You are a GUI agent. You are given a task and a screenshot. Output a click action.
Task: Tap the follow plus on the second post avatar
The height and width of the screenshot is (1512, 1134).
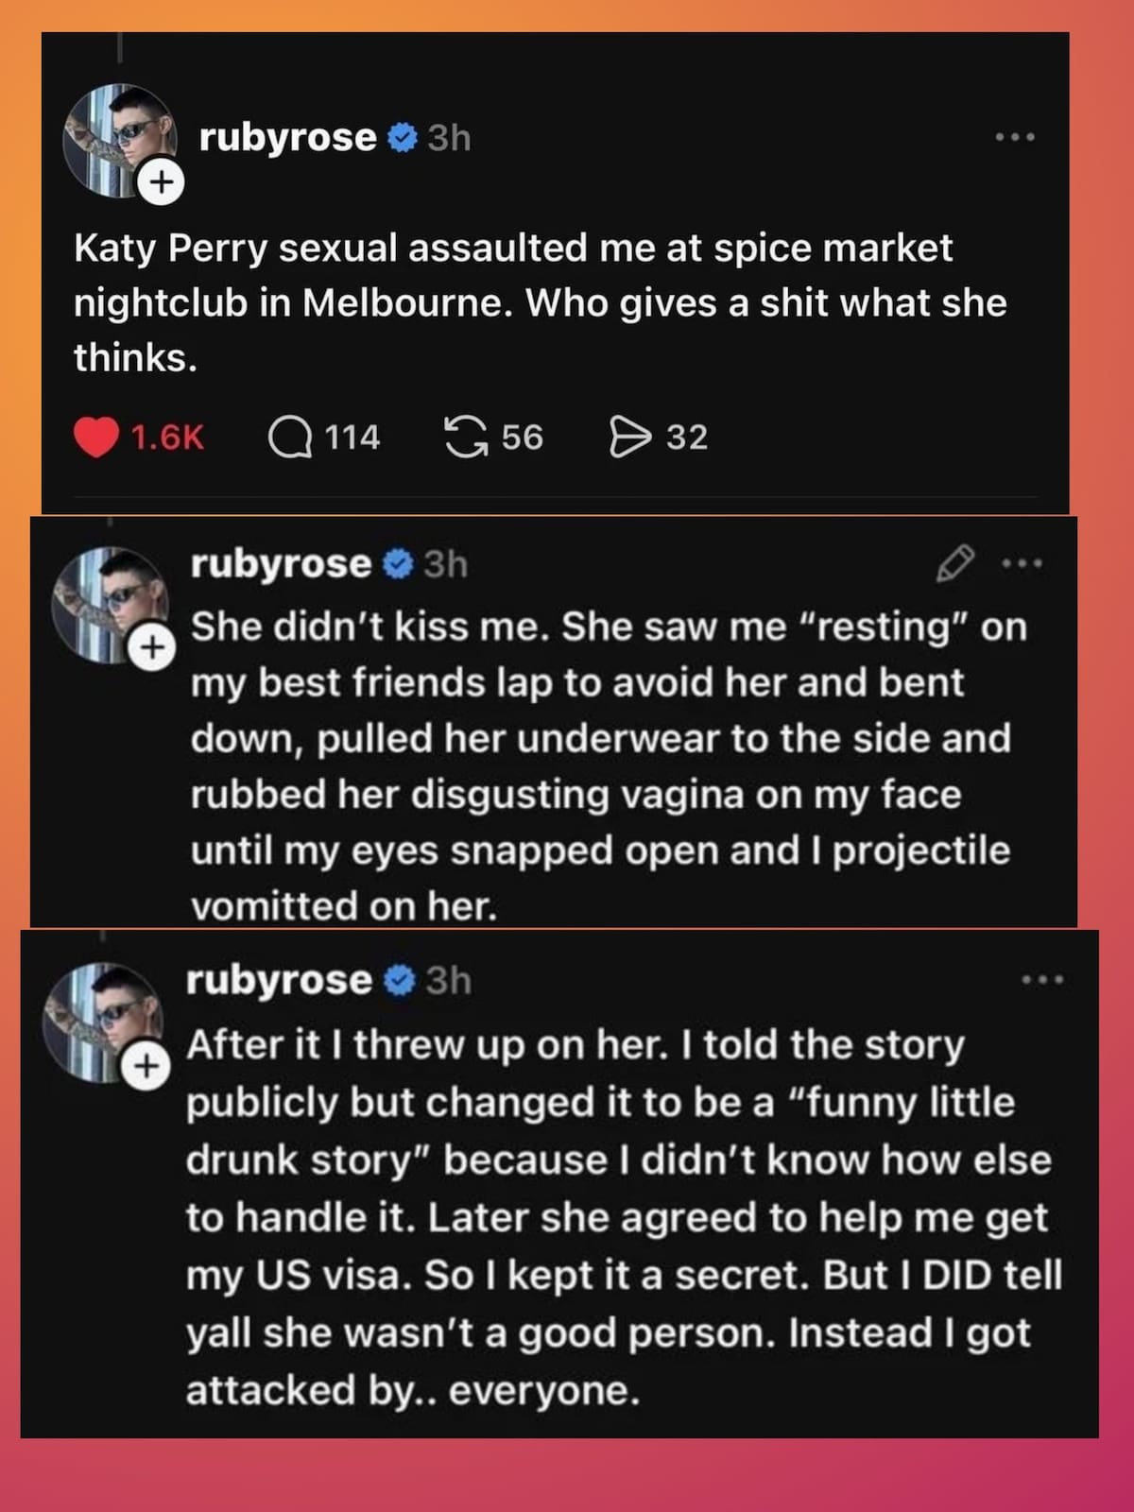[x=151, y=646]
